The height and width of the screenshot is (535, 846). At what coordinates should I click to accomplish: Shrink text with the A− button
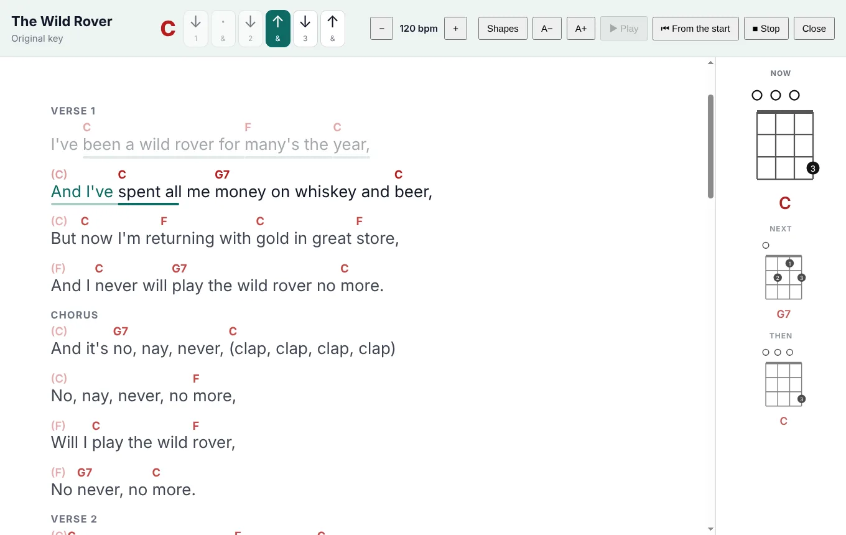[x=547, y=29]
